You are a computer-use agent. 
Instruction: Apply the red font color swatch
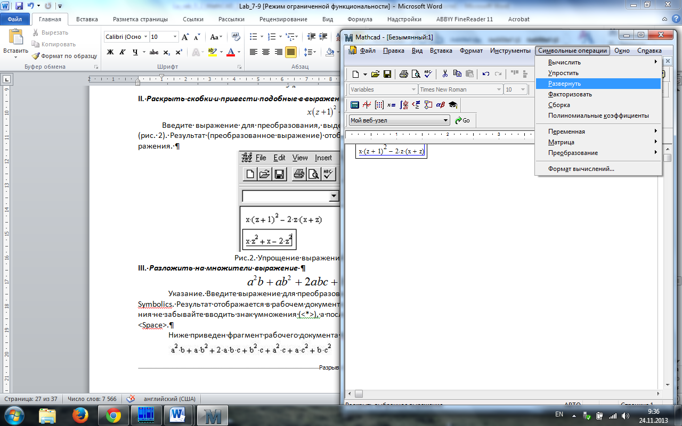pyautogui.click(x=230, y=52)
